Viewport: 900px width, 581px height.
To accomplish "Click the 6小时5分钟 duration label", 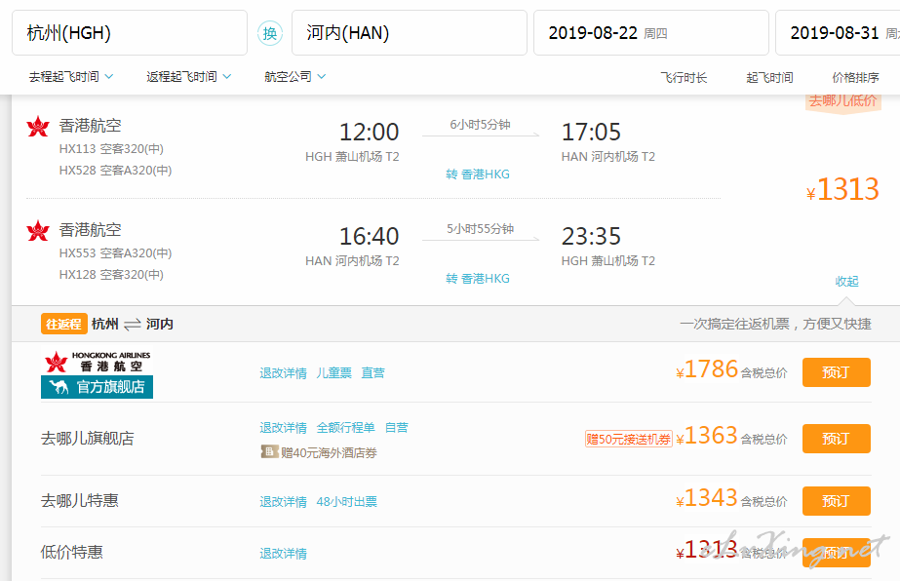I will [481, 125].
